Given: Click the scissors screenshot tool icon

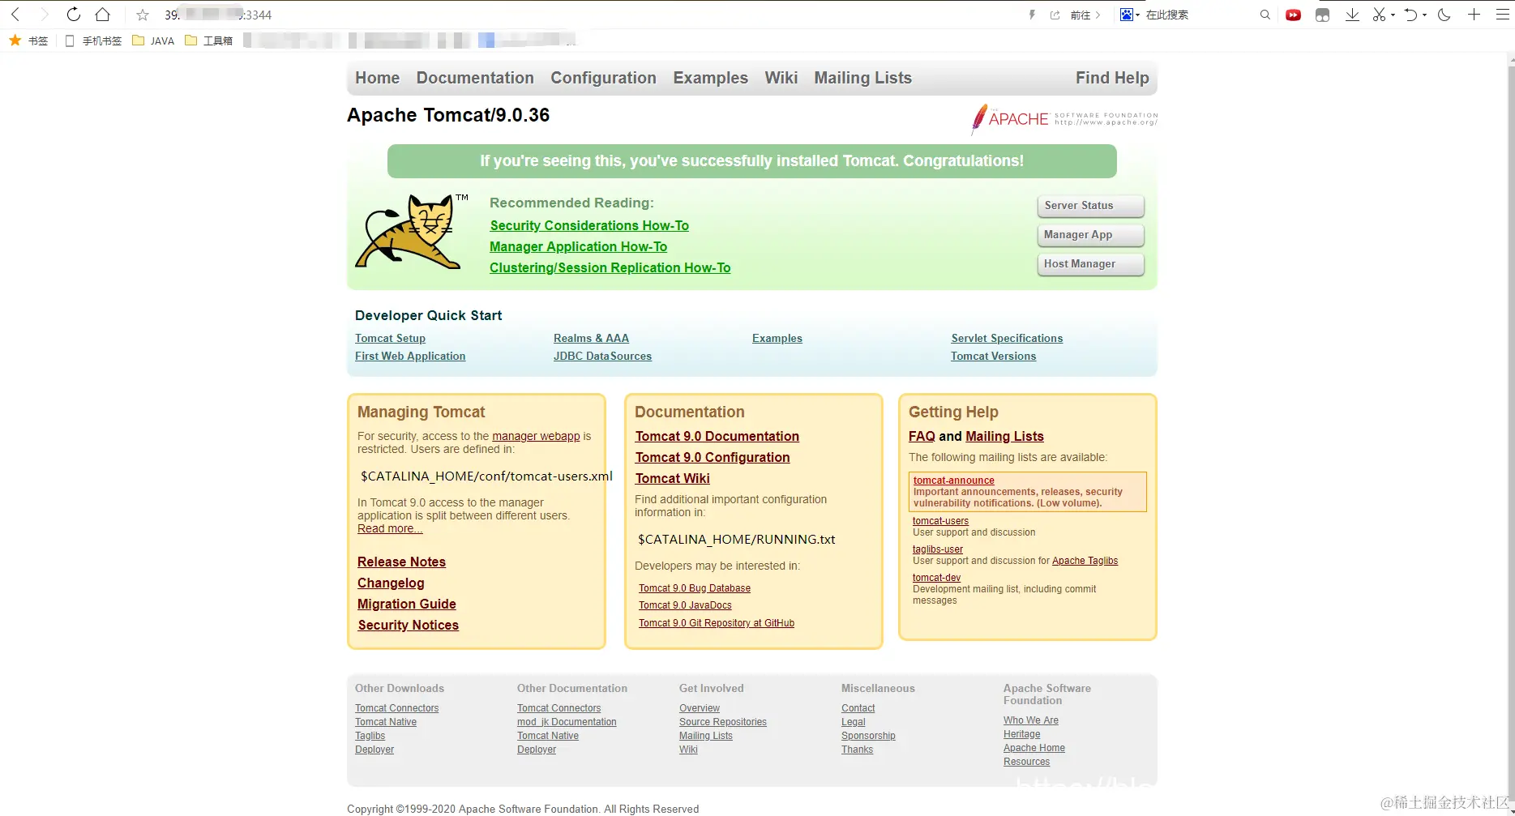Looking at the screenshot, I should (1379, 15).
